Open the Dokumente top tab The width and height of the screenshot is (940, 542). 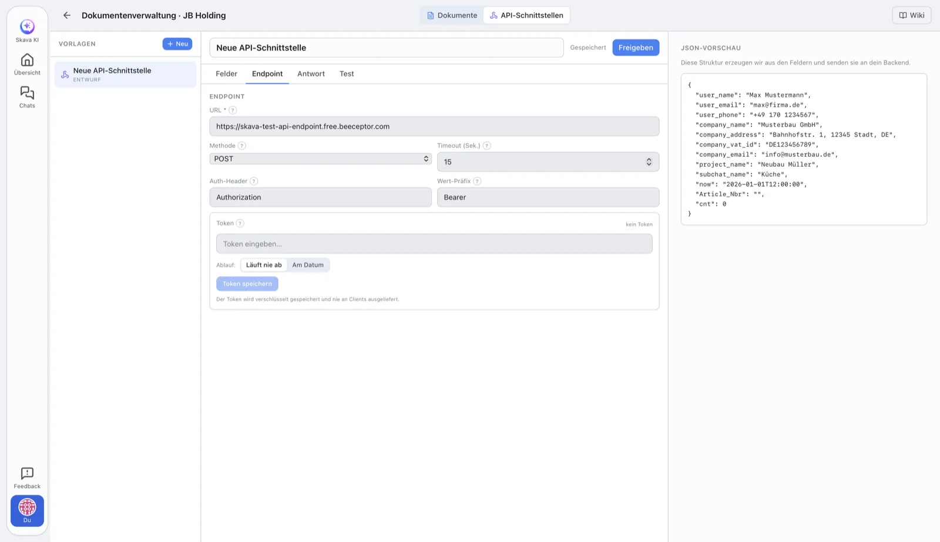(x=452, y=15)
